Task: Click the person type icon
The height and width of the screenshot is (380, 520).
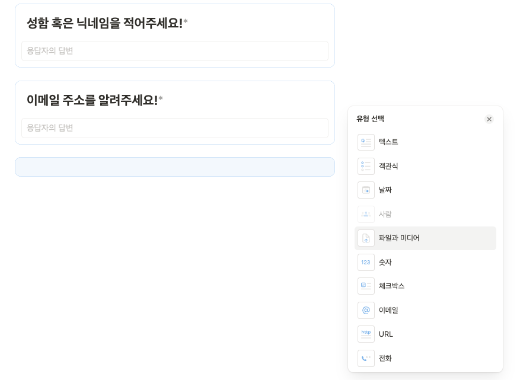Action: (366, 214)
